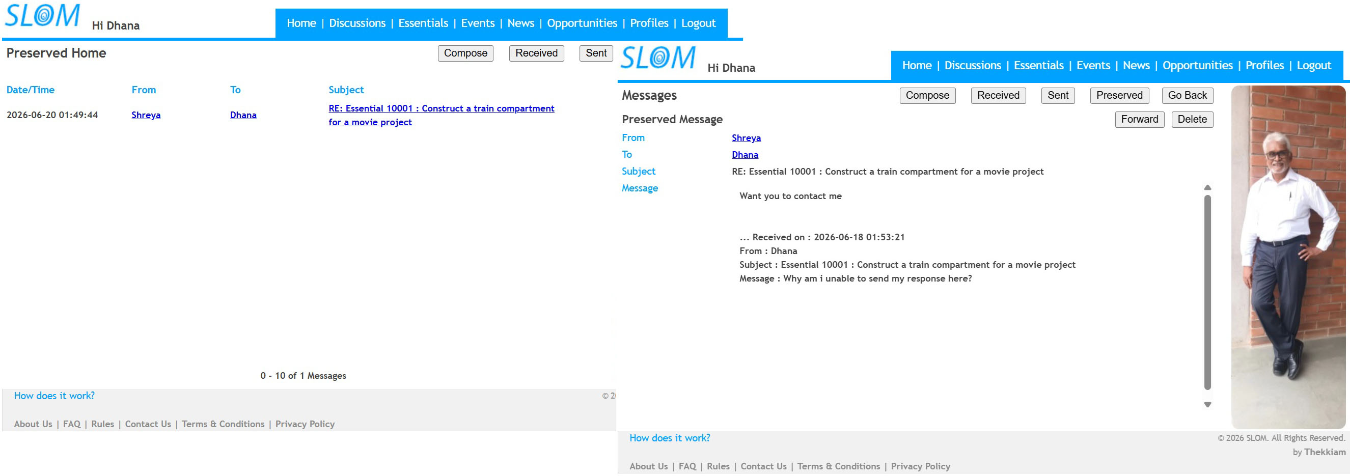This screenshot has width=1350, height=476.
Task: Select Logout on Messages page menu
Action: pos(1314,66)
